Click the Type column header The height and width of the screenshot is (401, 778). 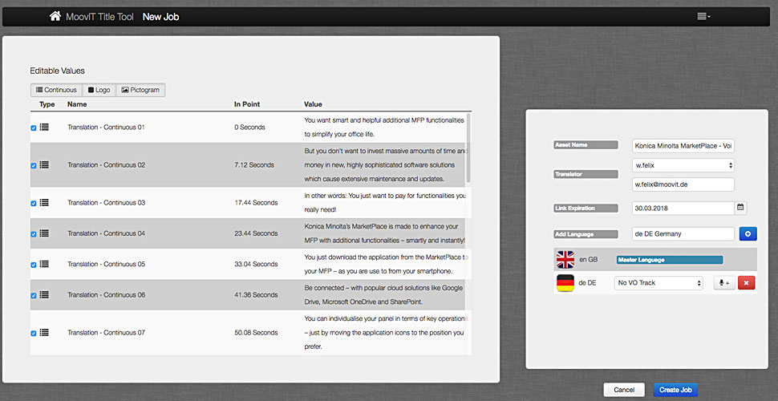[x=47, y=104]
